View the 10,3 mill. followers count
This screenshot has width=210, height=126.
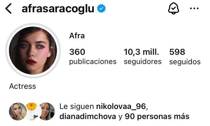141,52
